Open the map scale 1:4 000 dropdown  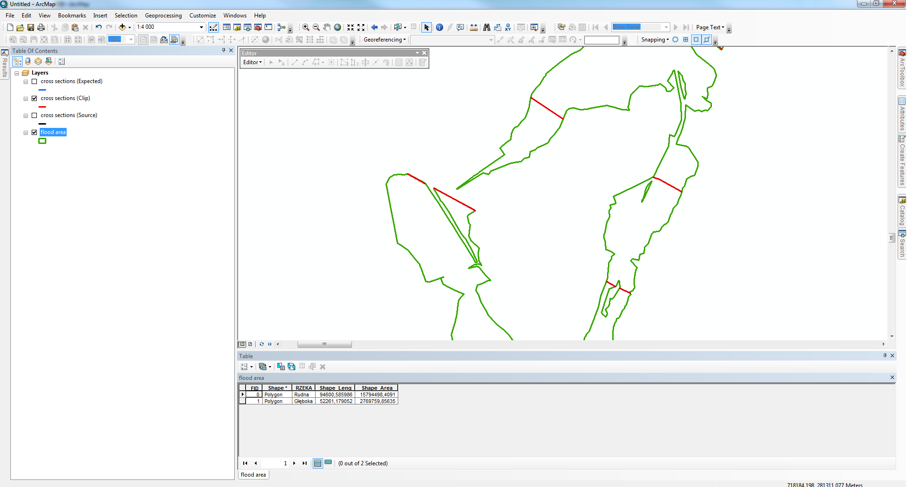(201, 27)
